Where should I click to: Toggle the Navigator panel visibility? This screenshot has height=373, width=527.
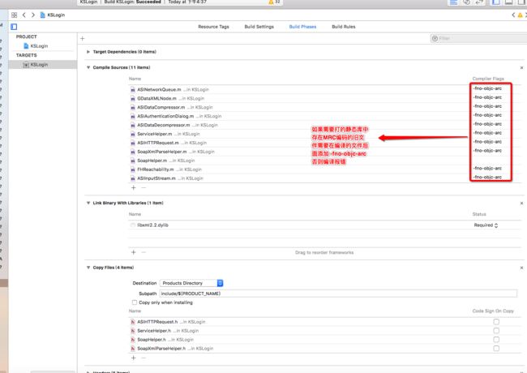pyautogui.click(x=495, y=2)
